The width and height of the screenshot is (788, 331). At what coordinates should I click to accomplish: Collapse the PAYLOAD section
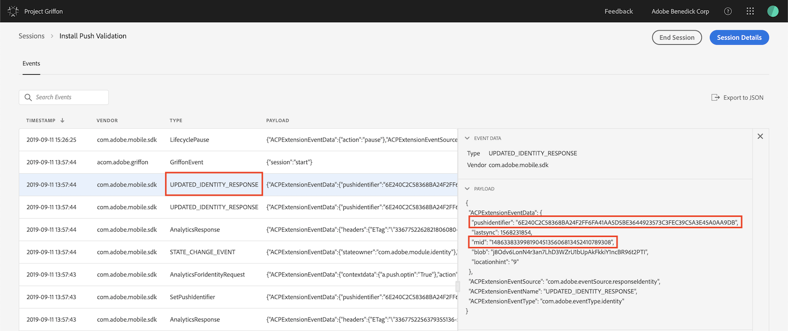click(x=467, y=189)
